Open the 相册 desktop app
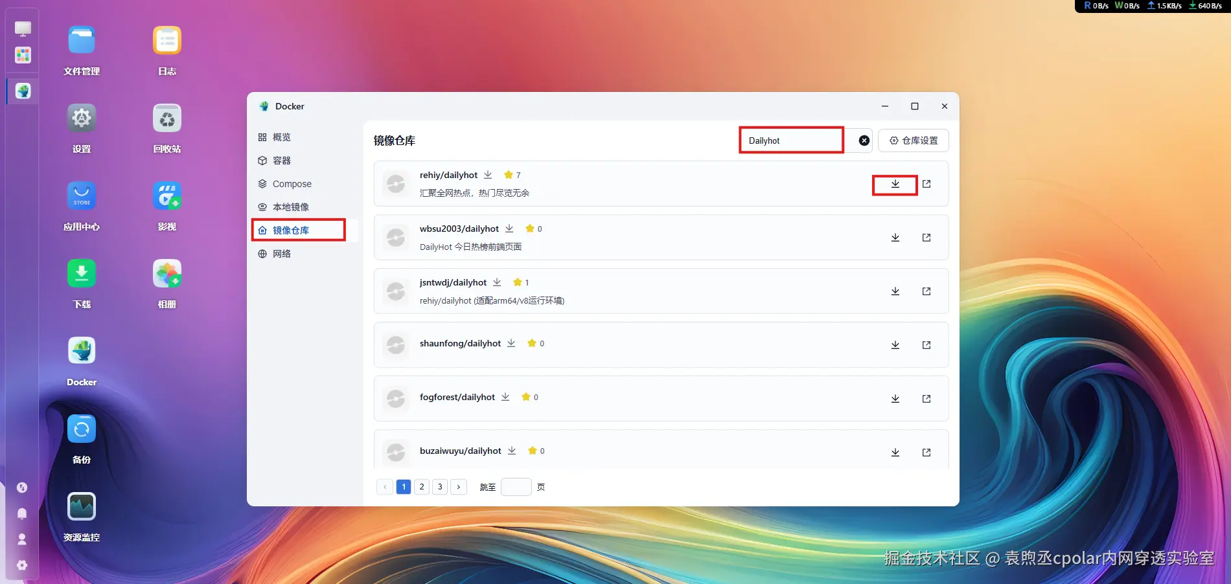1231x584 pixels. pos(167,283)
